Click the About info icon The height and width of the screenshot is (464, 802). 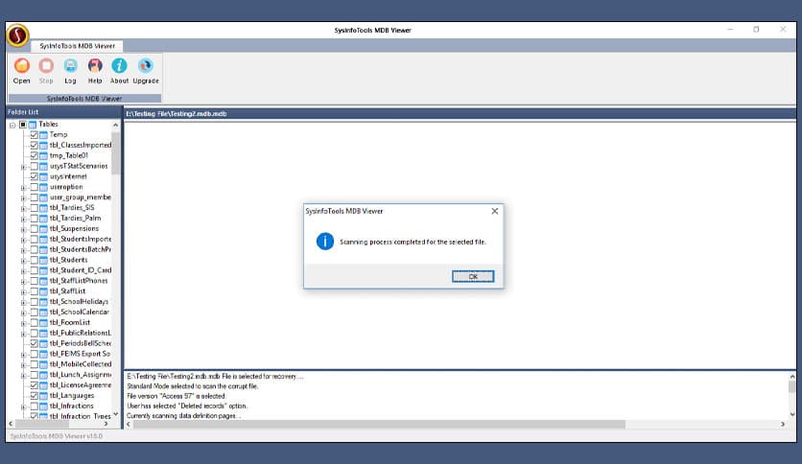click(119, 66)
